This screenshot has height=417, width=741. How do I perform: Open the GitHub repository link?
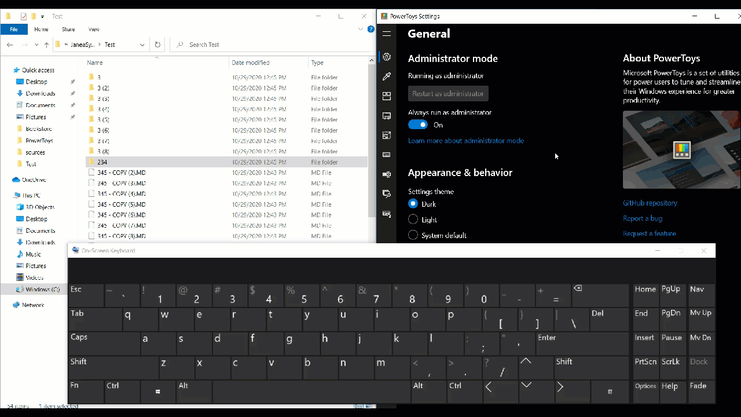(x=650, y=203)
